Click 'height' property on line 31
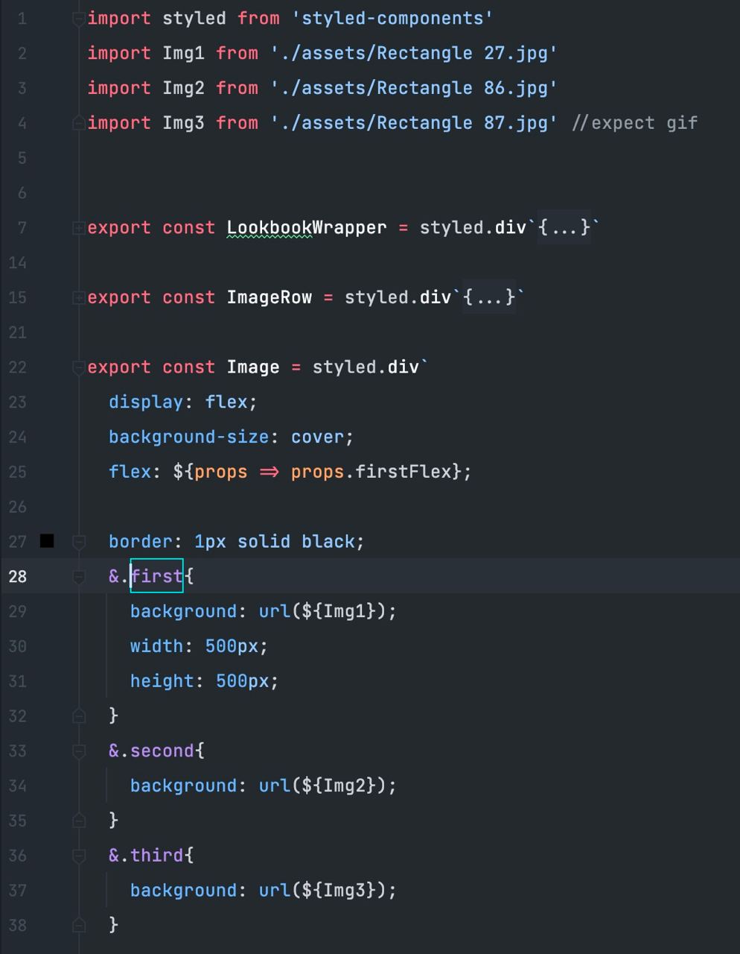Viewport: 740px width, 954px height. 162,681
